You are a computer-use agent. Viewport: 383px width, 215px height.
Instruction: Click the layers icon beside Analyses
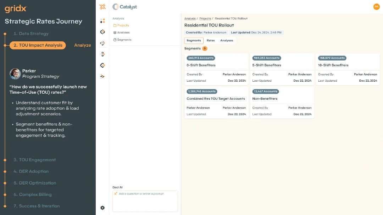[x=115, y=33]
